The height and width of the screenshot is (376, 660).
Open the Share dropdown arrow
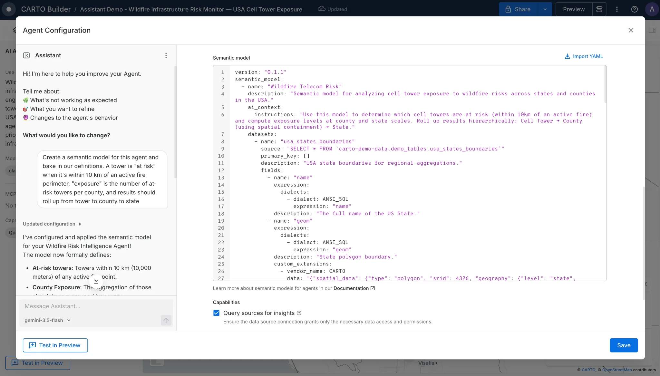click(x=545, y=9)
